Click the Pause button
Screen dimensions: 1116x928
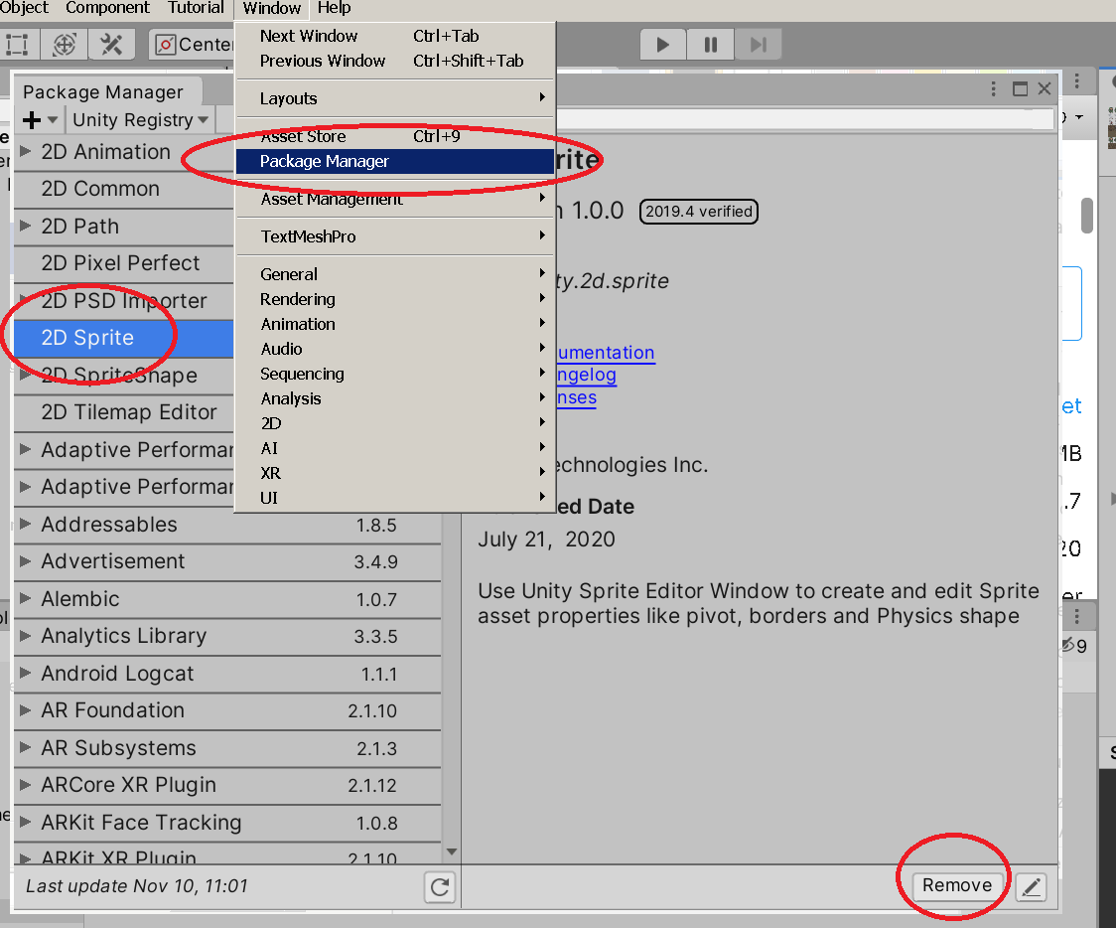pos(710,45)
